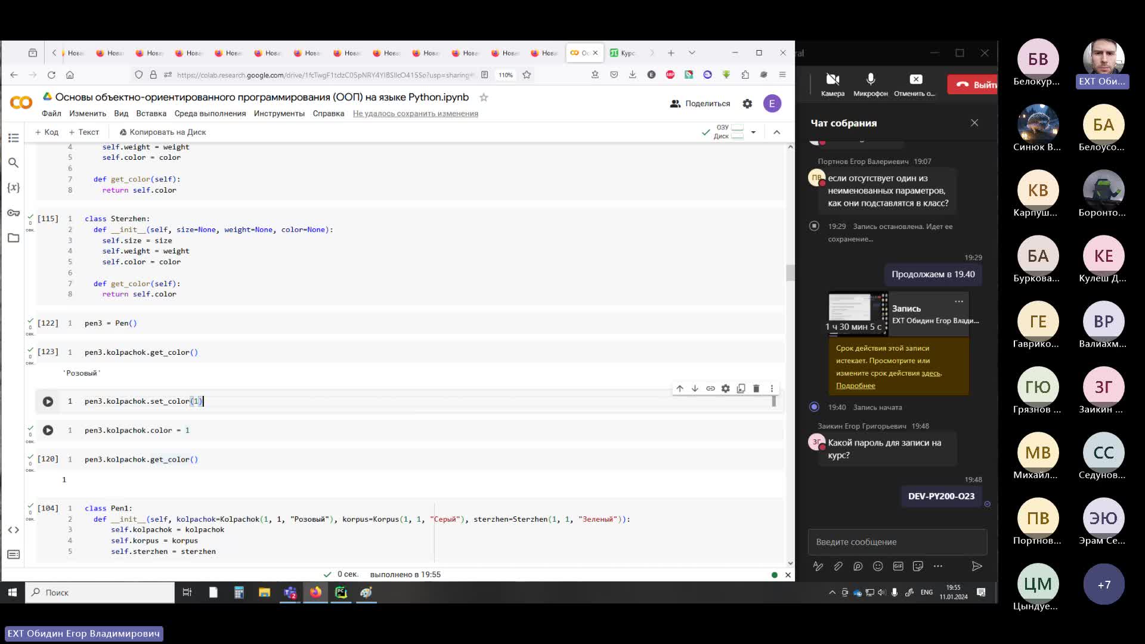
Task: Click the chat message input field
Action: [x=898, y=542]
